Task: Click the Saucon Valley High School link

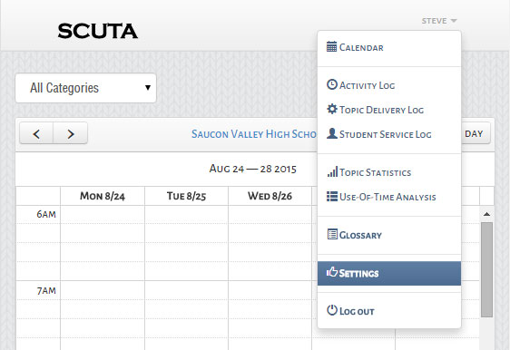Action: [x=254, y=134]
